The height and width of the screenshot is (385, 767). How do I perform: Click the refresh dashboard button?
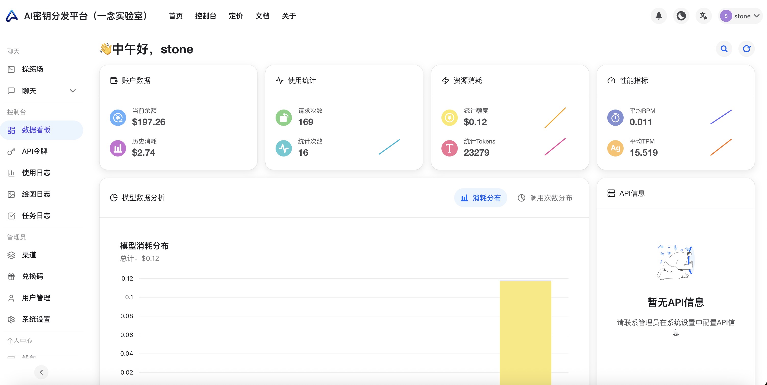[746, 49]
